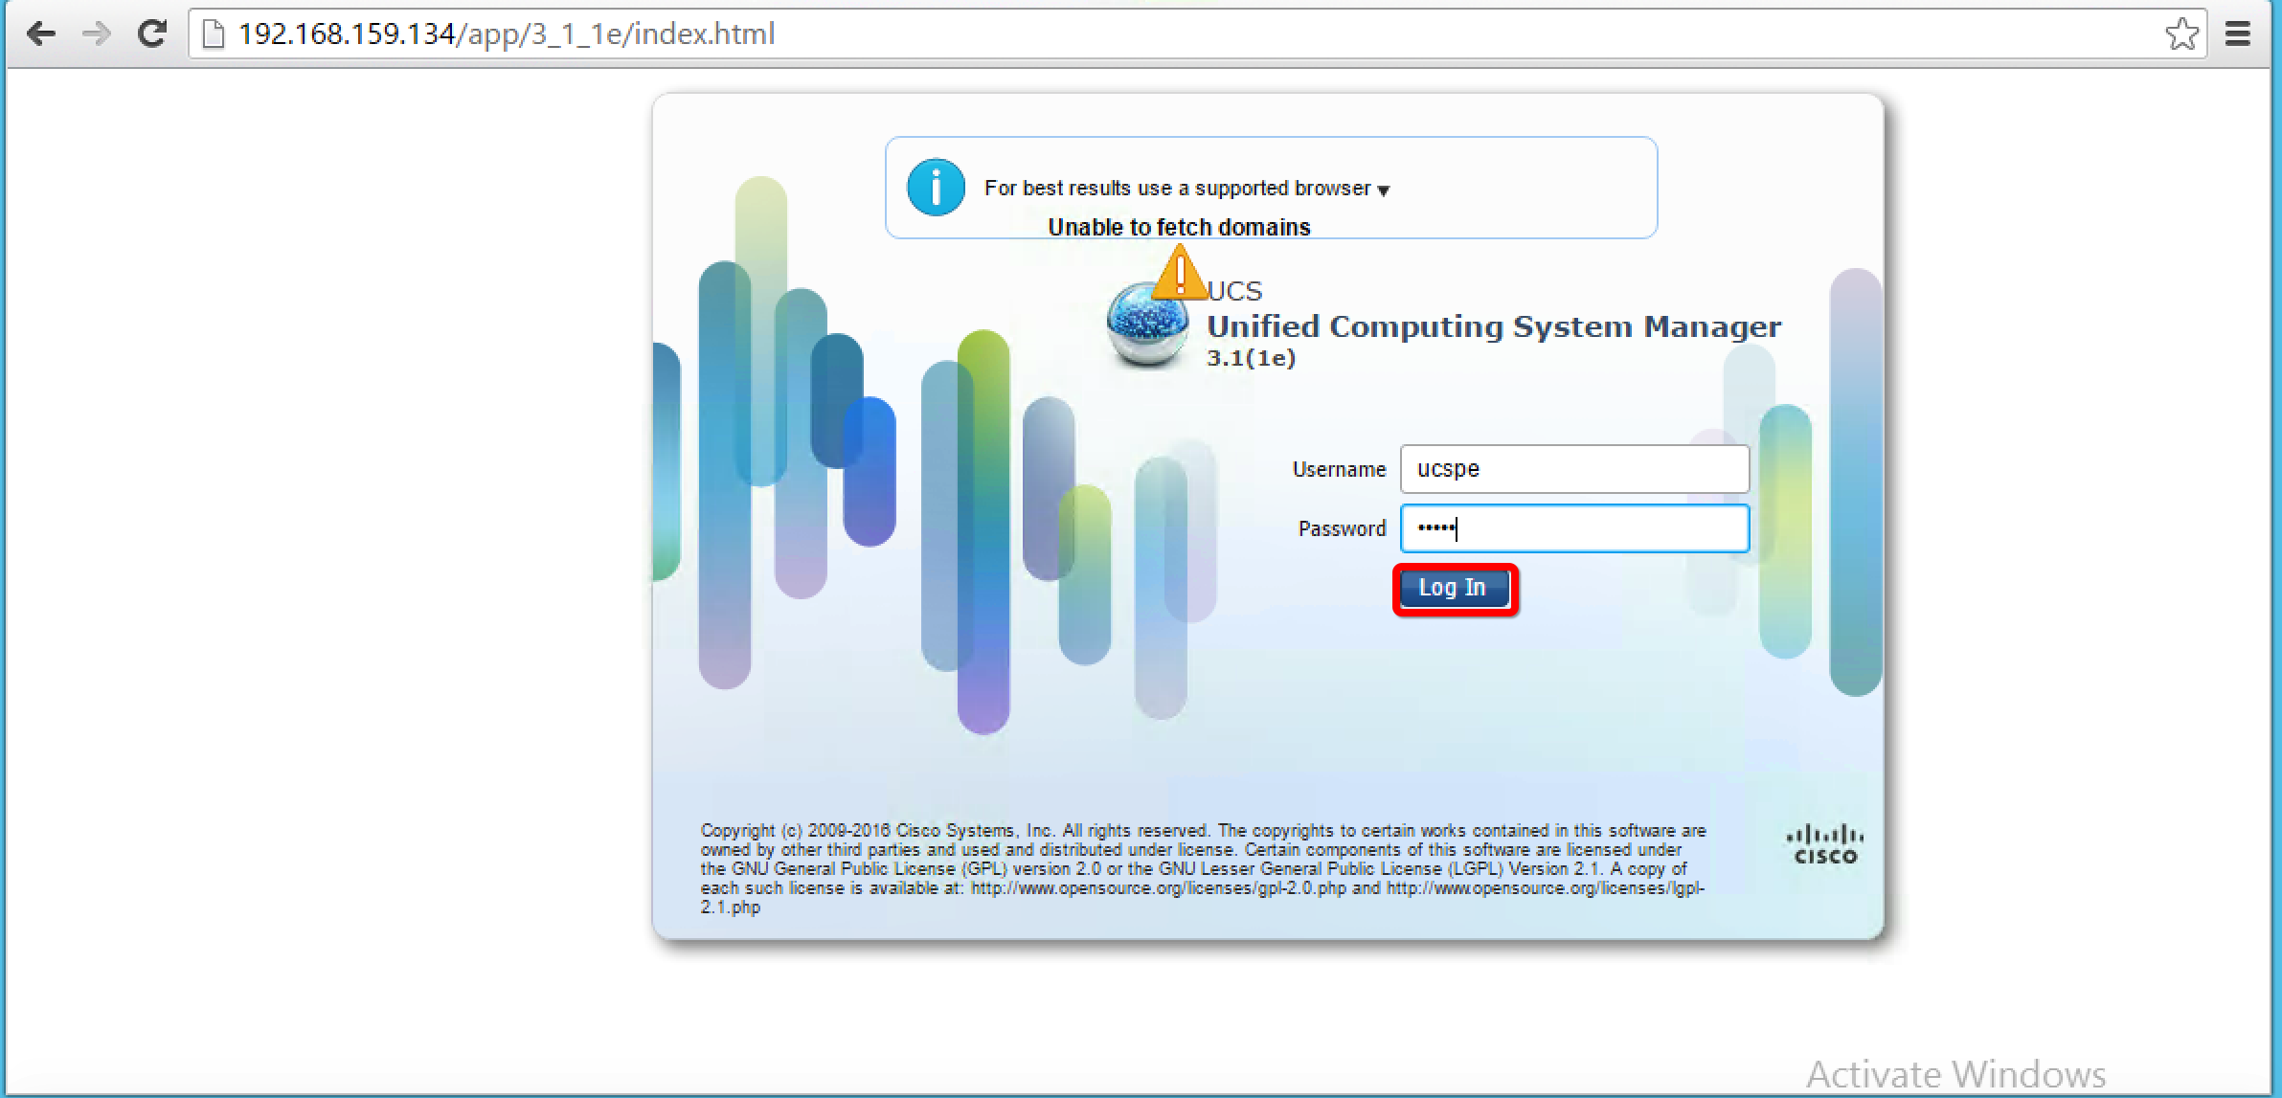
Task: Focus the Username field containing ucspe
Action: point(1574,469)
